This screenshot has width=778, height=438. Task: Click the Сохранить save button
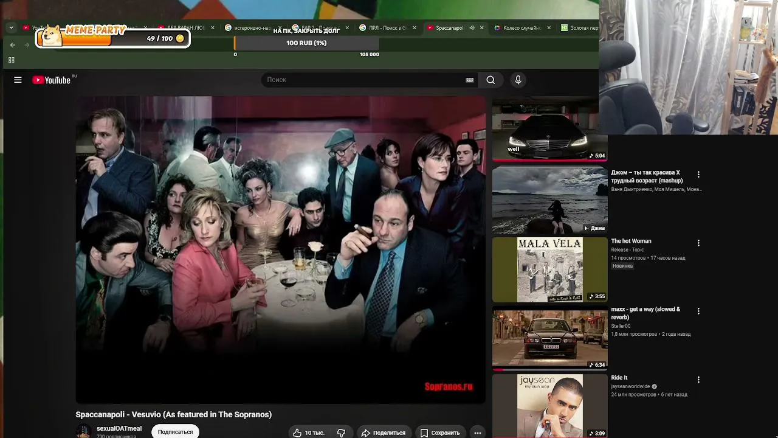pos(439,433)
